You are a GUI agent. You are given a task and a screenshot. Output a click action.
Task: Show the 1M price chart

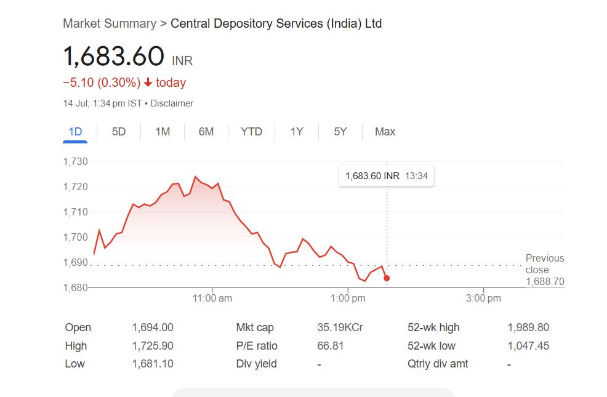point(163,132)
